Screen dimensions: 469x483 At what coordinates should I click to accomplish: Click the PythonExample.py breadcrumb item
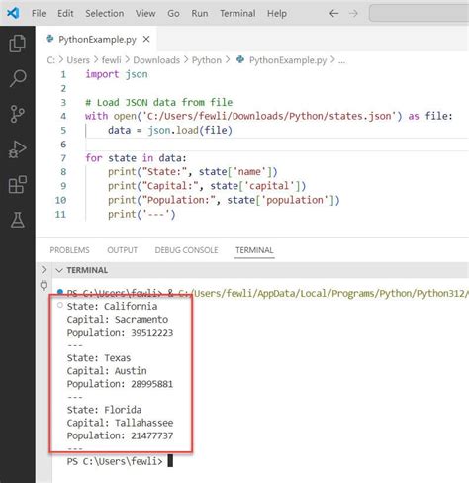(288, 60)
